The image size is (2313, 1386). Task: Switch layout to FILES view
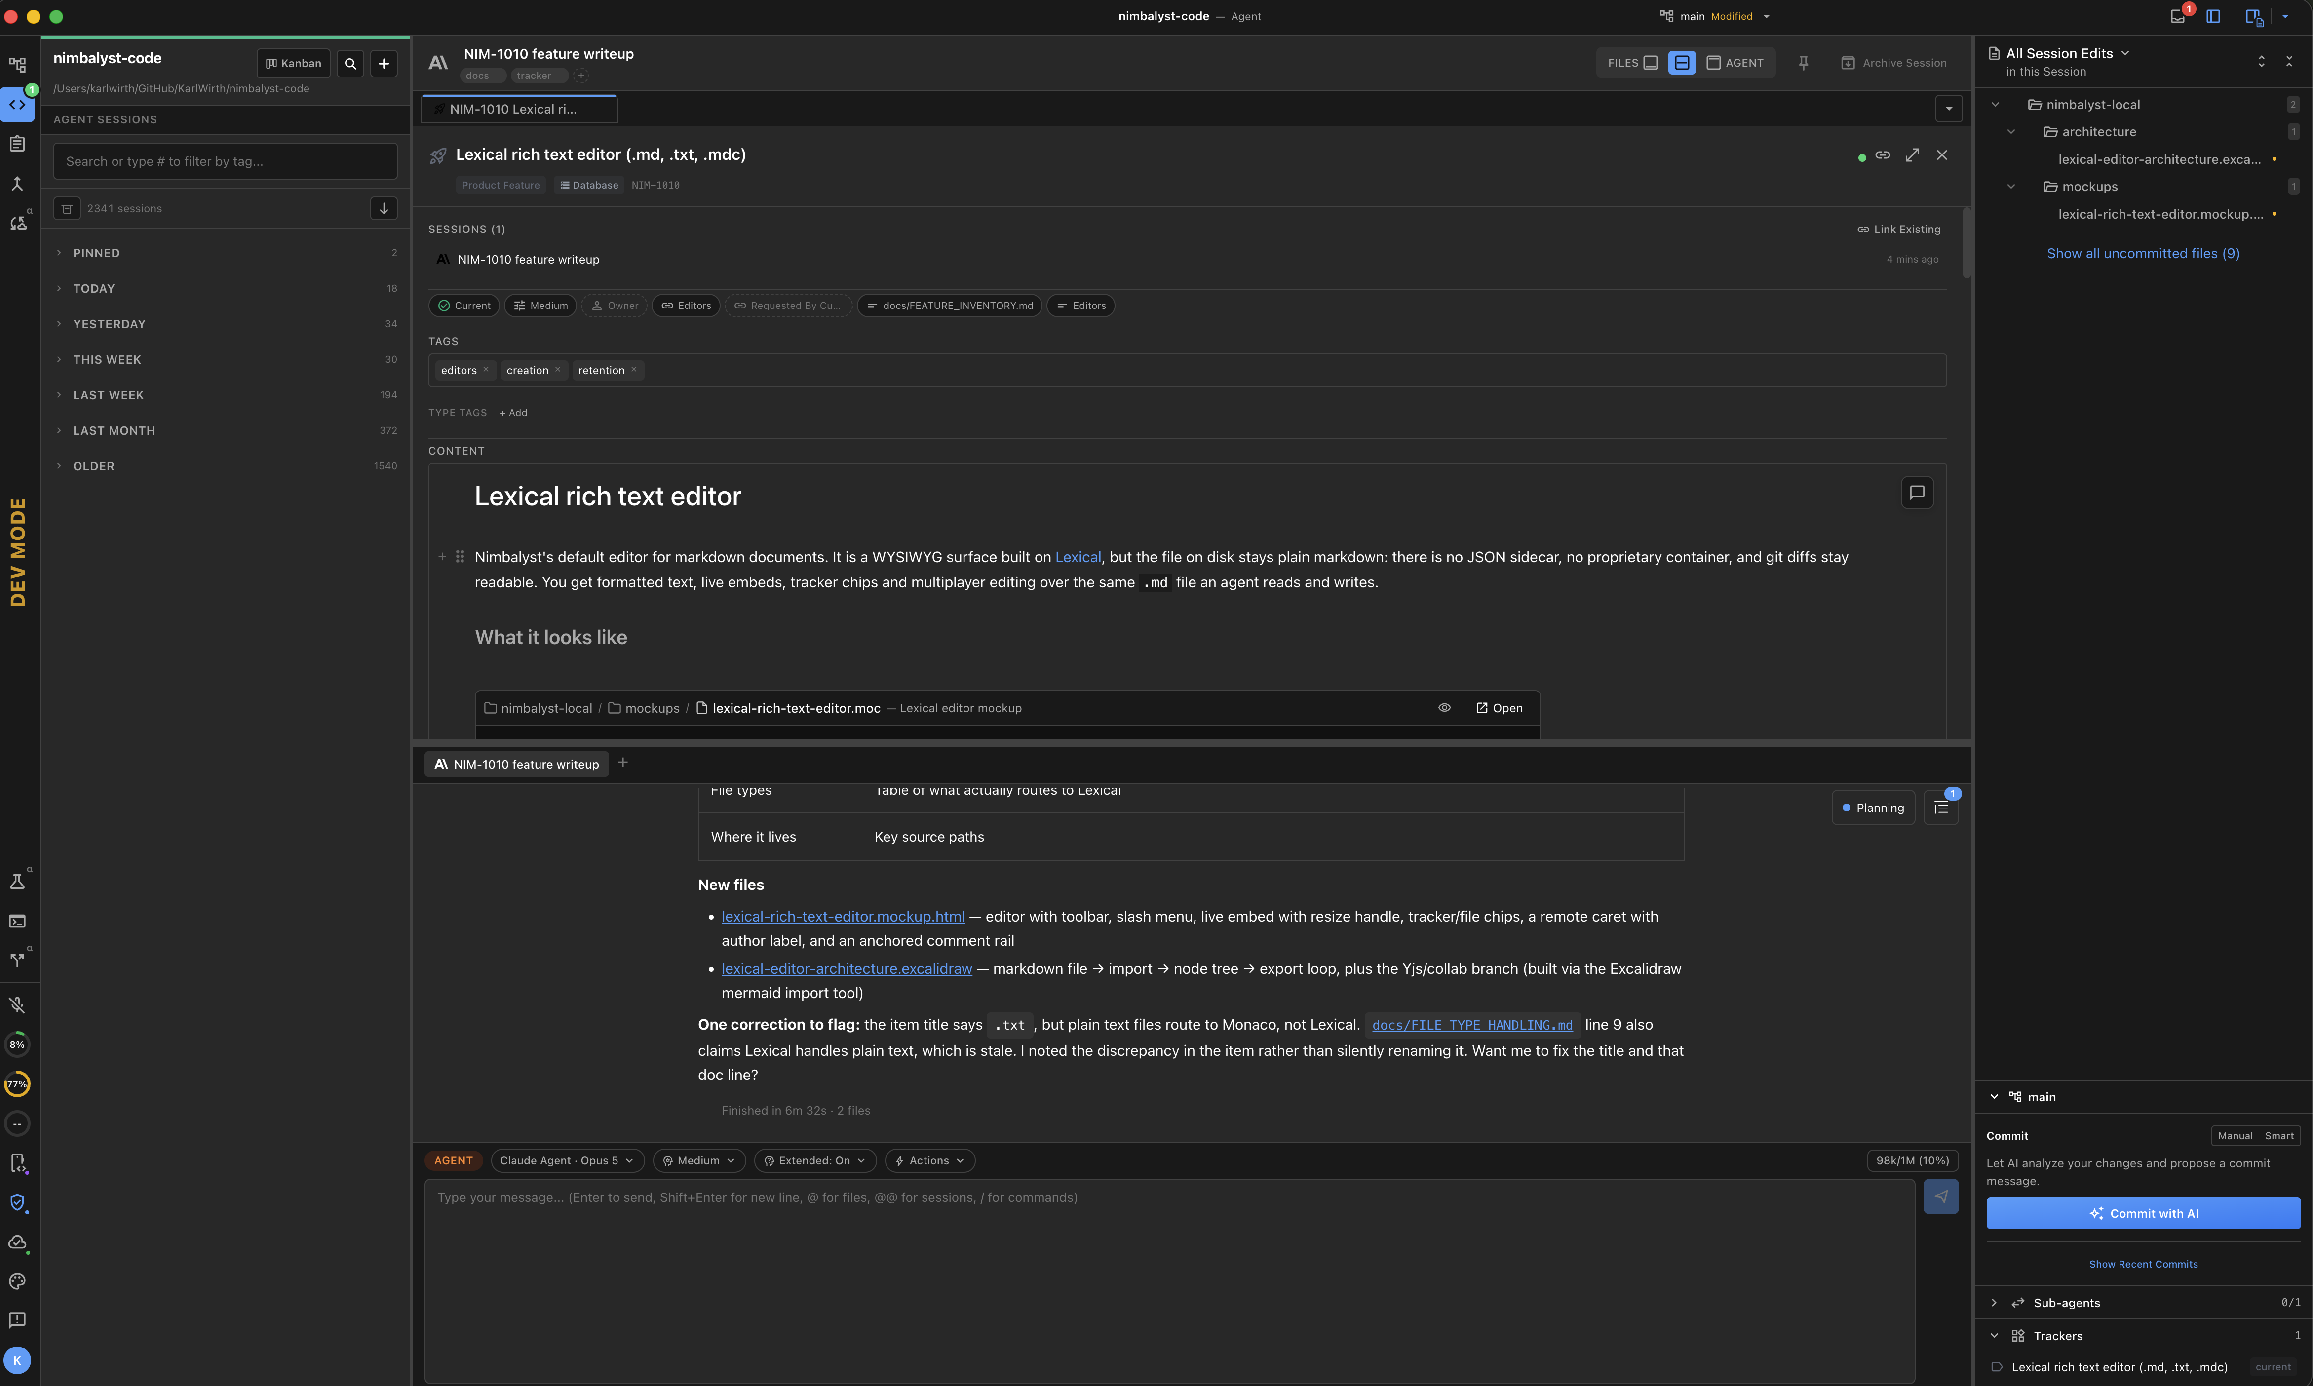coord(1632,63)
